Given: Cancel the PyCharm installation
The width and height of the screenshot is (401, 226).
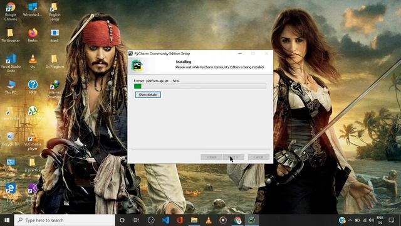Looking at the screenshot, I should pos(258,157).
